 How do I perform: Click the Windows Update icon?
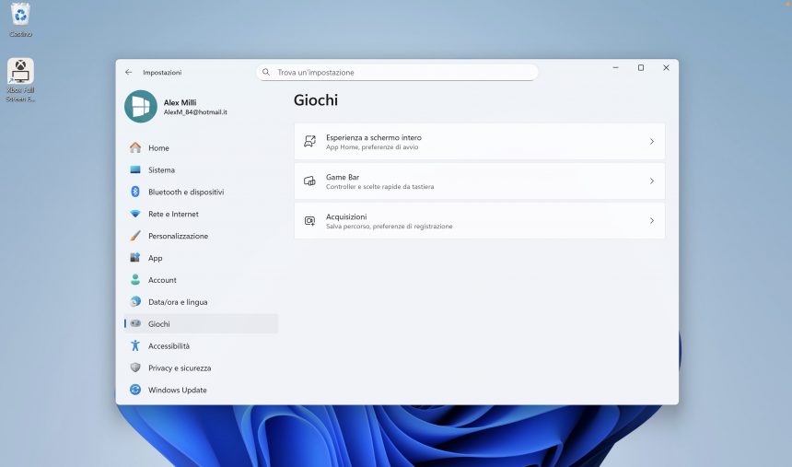[135, 391]
